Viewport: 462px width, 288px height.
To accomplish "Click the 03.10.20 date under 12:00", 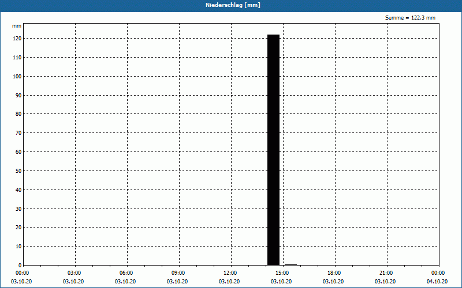I will (x=229, y=282).
